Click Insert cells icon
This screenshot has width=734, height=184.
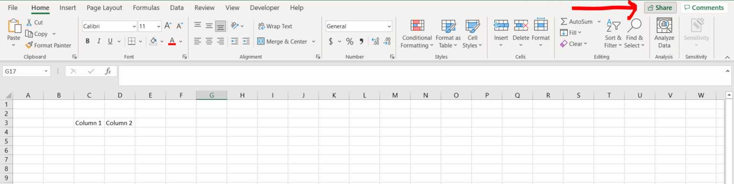[x=501, y=25]
